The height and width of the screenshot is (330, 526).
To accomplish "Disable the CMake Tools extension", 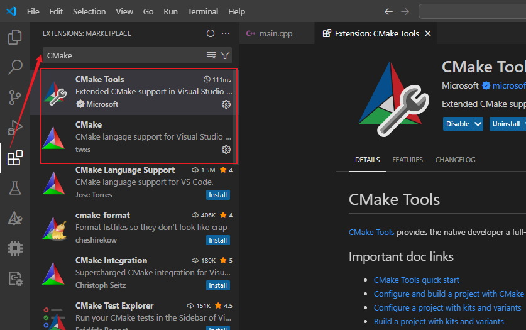I will [x=458, y=124].
